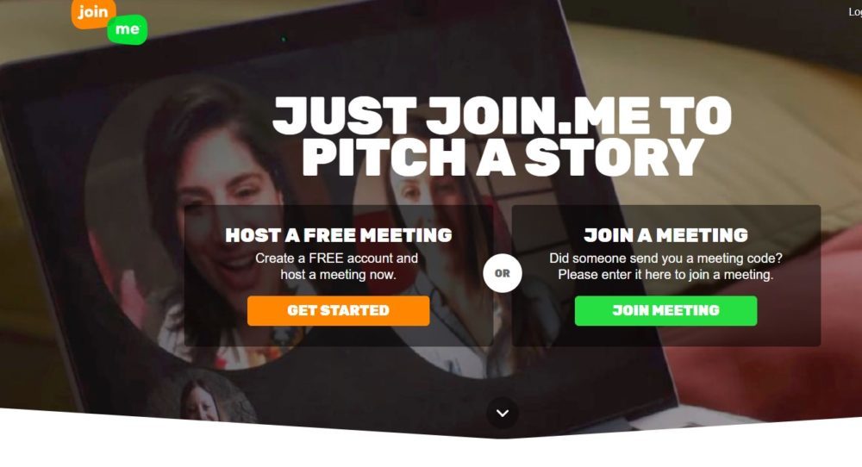Click "host a meeting now." text line
Image resolution: width=862 pixels, height=467 pixels.
(x=338, y=275)
